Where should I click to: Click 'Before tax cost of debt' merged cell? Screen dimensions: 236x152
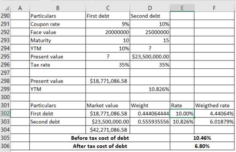(x=100, y=138)
